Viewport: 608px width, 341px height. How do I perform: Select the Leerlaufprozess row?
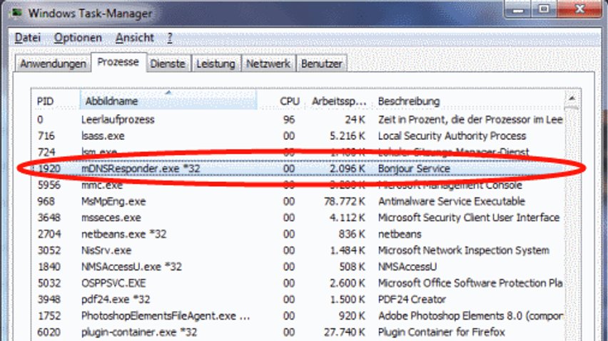(x=298, y=120)
